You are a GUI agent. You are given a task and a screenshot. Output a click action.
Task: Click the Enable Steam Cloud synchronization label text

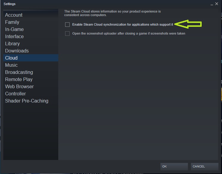click(123, 24)
